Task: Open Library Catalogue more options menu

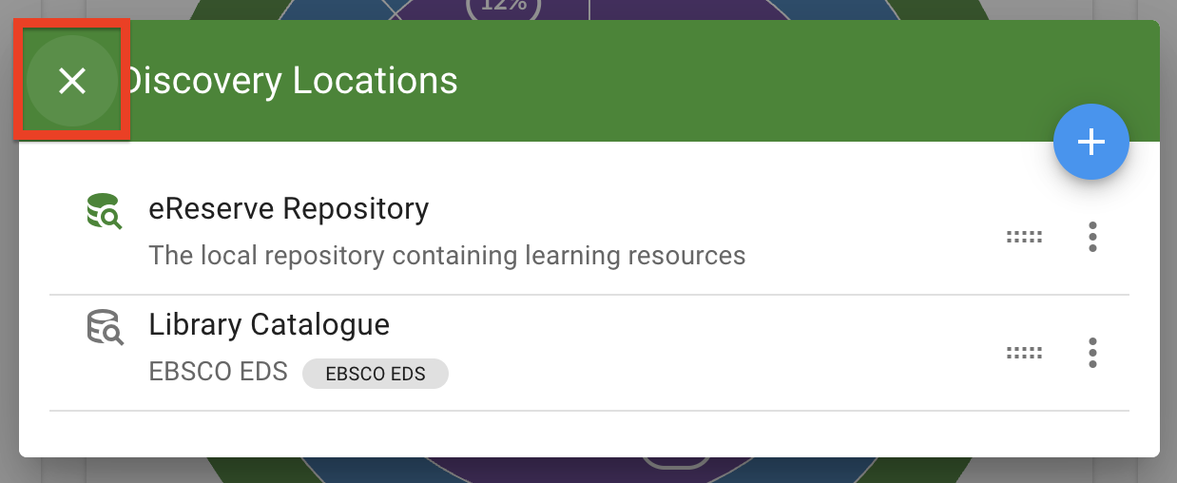Action: click(x=1092, y=353)
